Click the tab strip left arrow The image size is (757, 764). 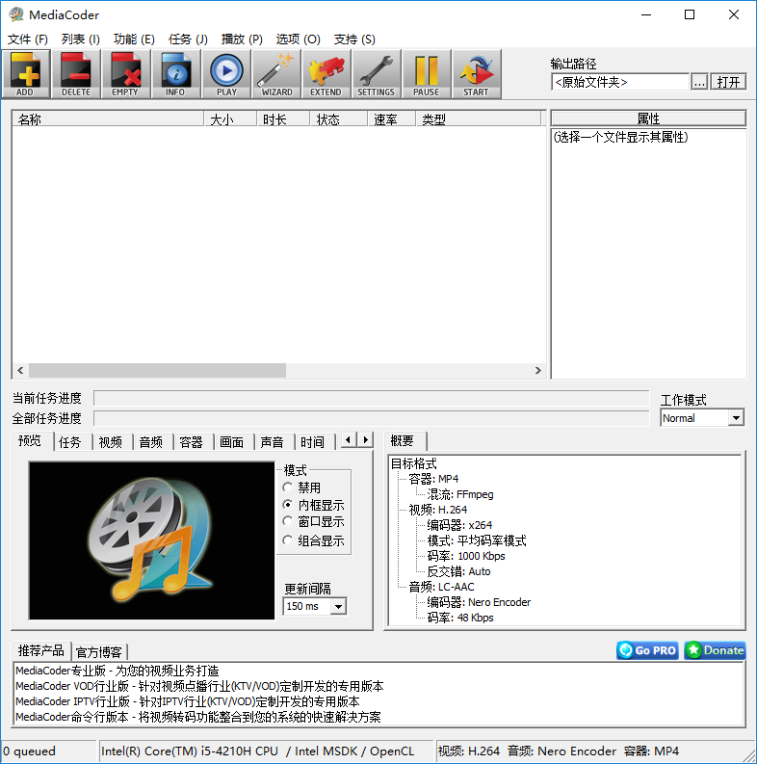click(x=349, y=440)
